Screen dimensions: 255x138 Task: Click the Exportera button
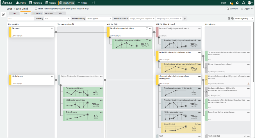point(232,9)
